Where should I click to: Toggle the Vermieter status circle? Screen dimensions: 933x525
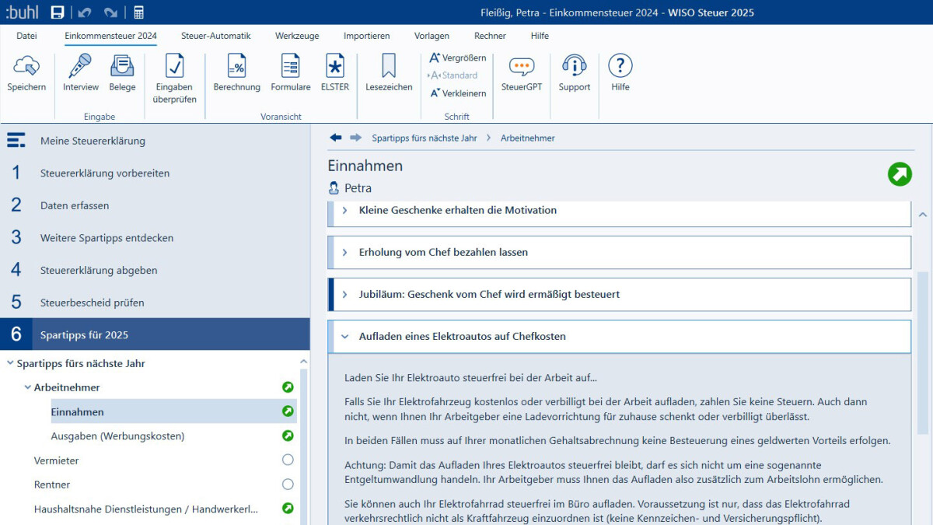288,460
